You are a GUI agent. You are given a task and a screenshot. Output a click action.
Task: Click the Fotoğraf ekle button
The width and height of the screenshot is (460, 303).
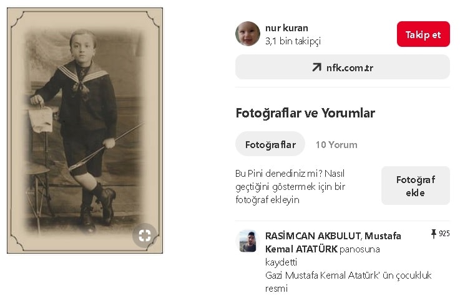416,186
